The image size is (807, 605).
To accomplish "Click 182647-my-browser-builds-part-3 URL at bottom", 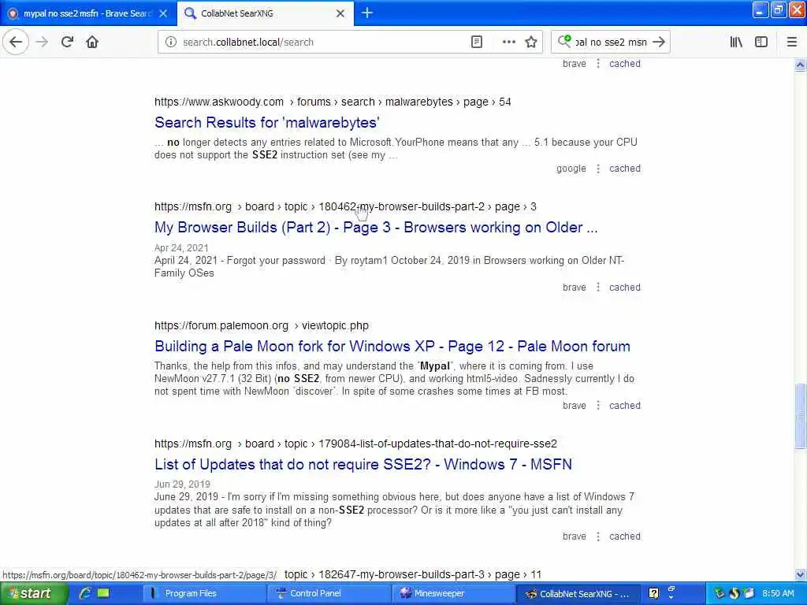I will (x=413, y=574).
